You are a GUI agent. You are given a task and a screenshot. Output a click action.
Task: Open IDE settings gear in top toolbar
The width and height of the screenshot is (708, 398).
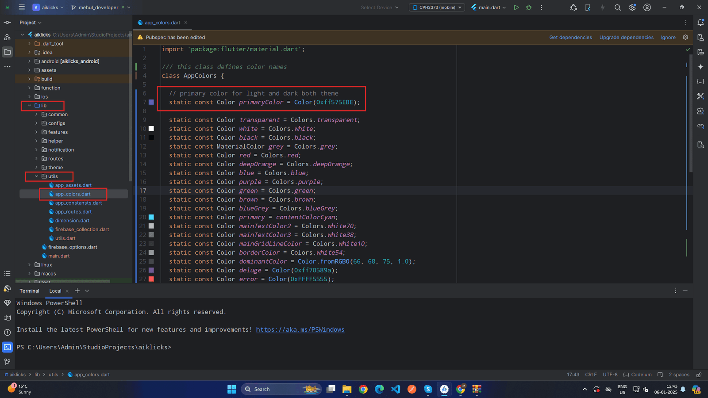click(x=632, y=8)
